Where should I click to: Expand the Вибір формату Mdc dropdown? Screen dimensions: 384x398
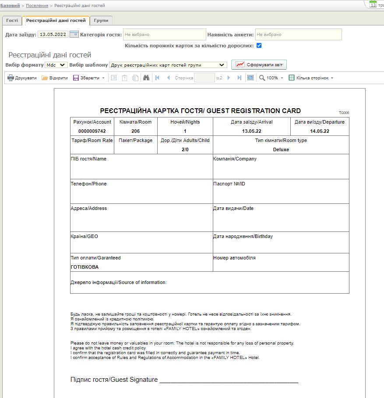coord(56,65)
